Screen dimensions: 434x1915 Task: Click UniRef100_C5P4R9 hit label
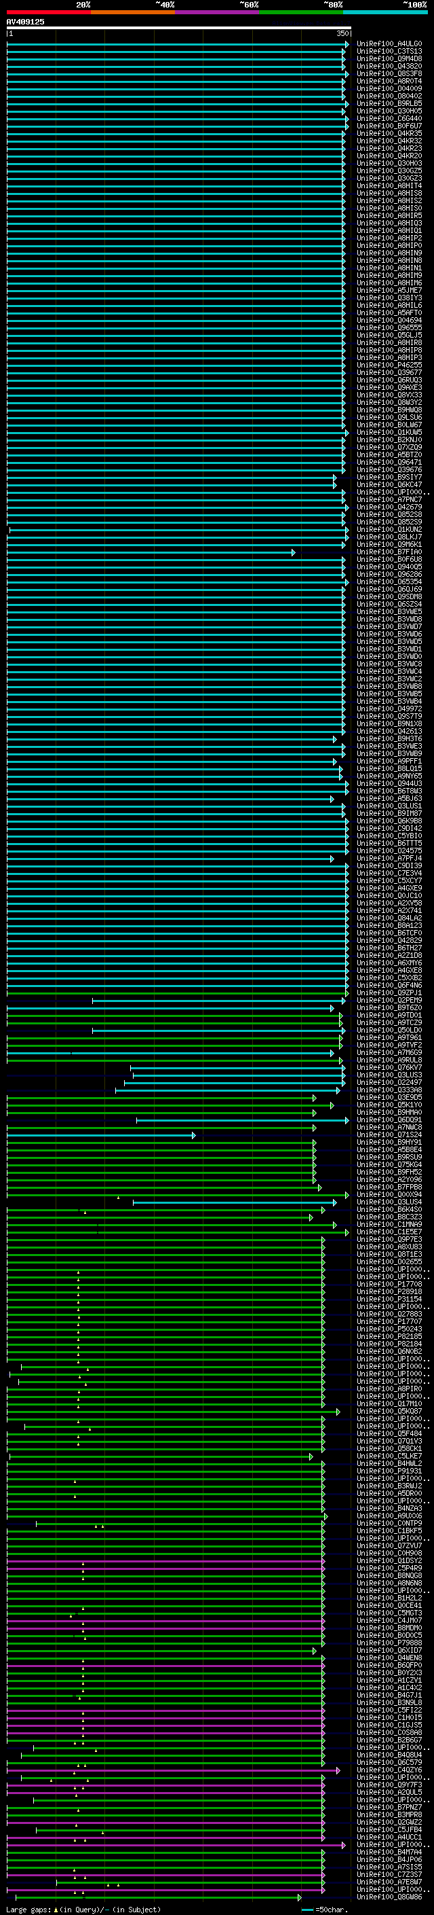pyautogui.click(x=389, y=1569)
